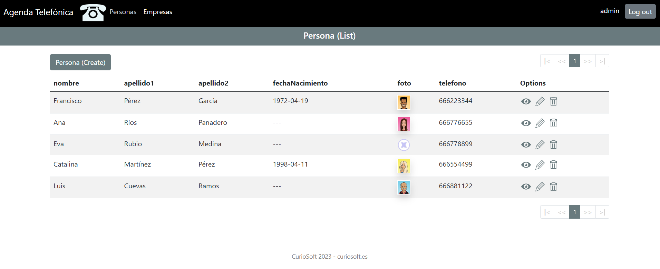This screenshot has width=660, height=269.
Task: Edit the Ana Ríos record
Action: 540,123
